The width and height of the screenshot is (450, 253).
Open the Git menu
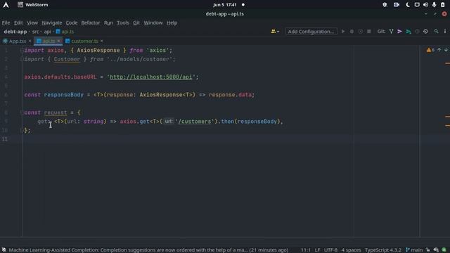click(x=136, y=22)
